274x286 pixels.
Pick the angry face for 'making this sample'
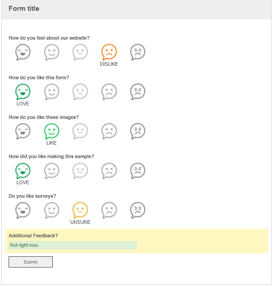tap(138, 171)
